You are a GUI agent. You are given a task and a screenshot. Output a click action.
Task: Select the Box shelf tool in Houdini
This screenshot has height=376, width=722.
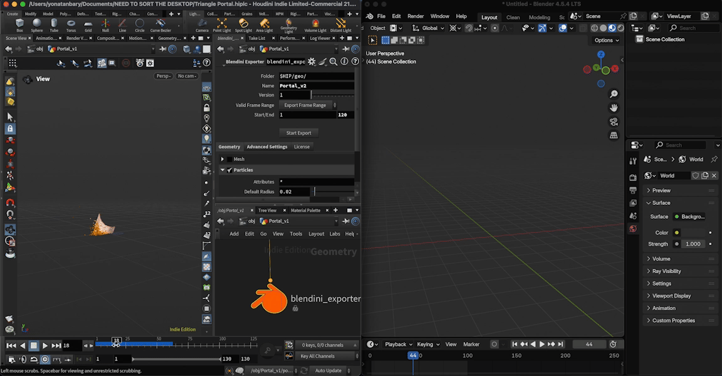(19, 25)
